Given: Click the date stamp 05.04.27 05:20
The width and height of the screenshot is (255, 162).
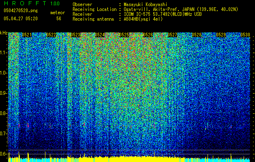Looking at the screenshot, I should 21,19.
